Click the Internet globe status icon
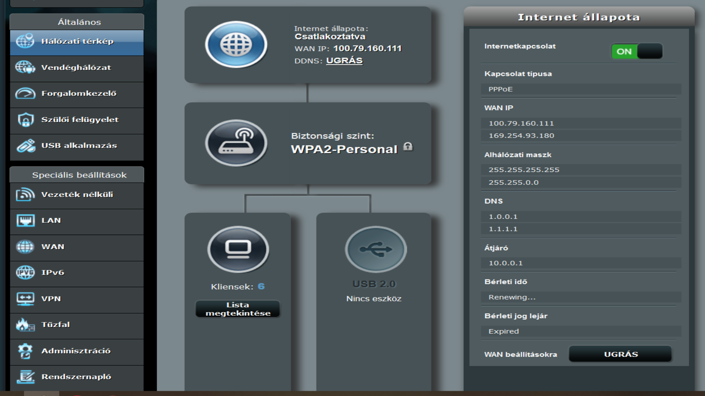Viewport: 705px width, 396px height. click(236, 44)
